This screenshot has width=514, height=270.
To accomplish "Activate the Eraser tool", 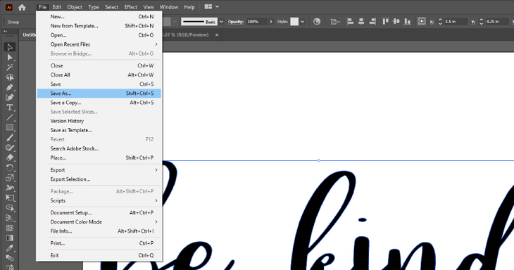I will 10,157.
